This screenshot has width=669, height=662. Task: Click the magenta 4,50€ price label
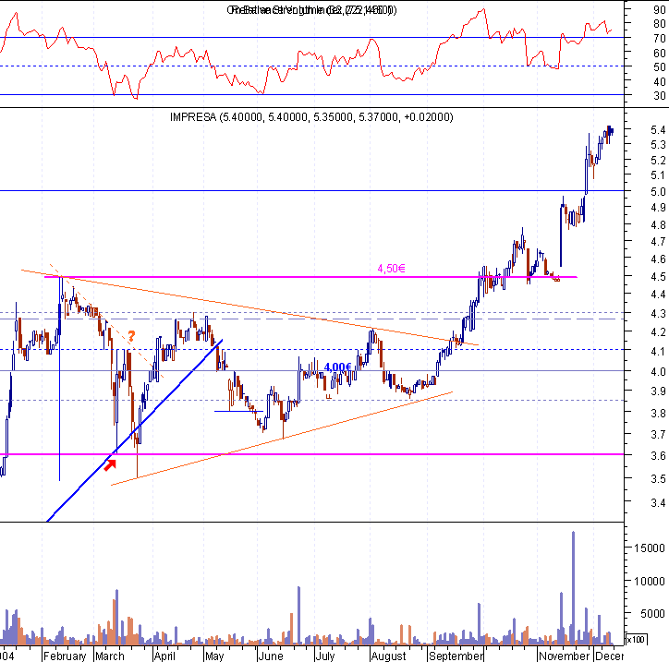click(391, 269)
